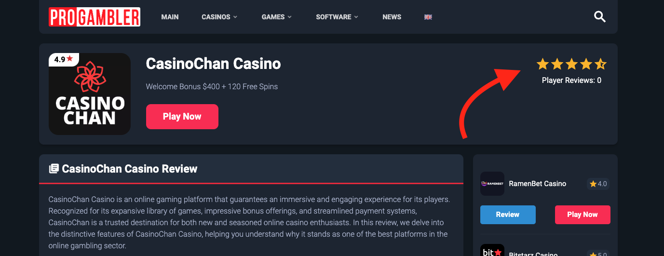Click the Bitstarz Casino logo icon
The height and width of the screenshot is (256, 664).
coord(492,251)
